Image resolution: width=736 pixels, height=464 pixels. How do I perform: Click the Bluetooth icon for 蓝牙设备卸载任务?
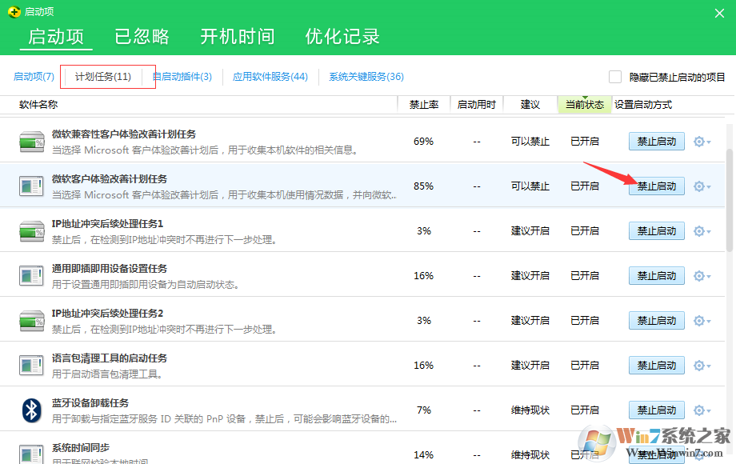(31, 410)
